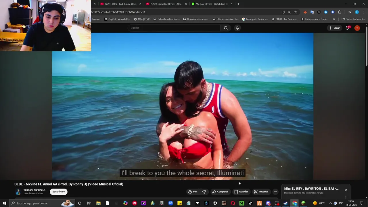Open the Google Translate extension
368x207 pixels.
tap(312, 12)
